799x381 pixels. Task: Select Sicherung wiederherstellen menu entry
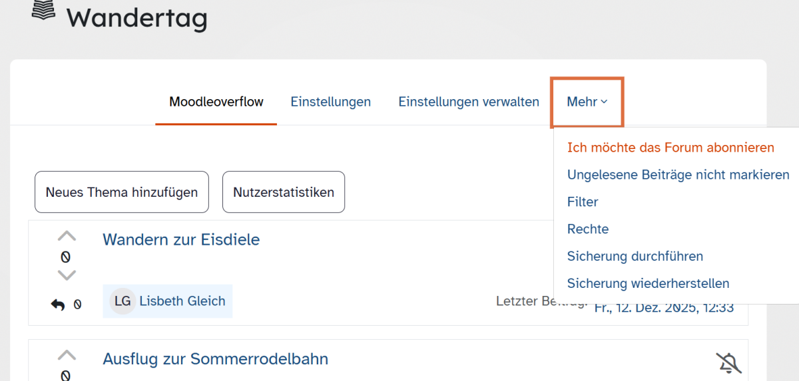(648, 283)
